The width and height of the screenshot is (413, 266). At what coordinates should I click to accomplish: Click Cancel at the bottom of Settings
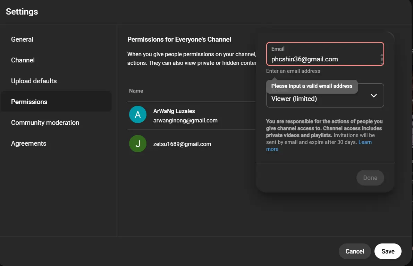(355, 251)
